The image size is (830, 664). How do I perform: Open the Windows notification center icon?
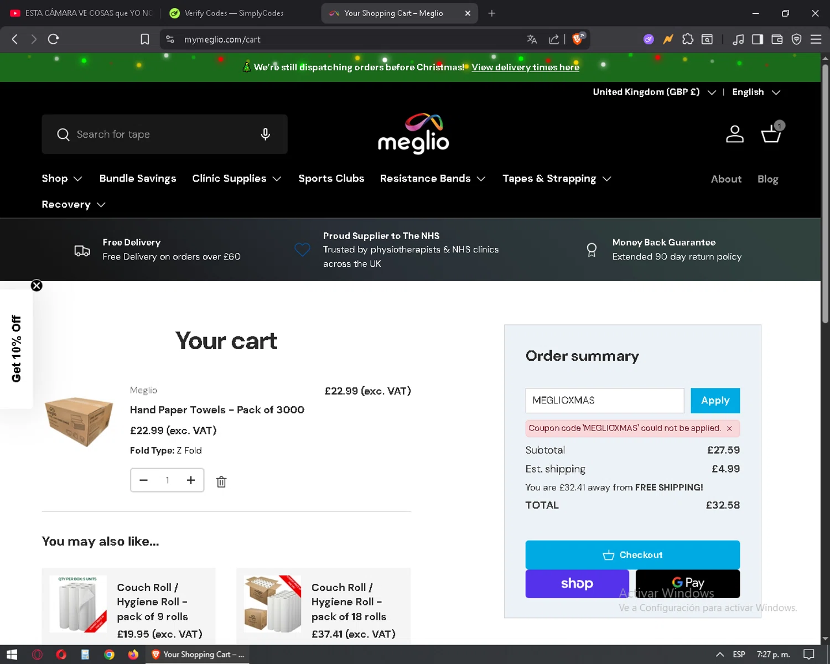809,655
